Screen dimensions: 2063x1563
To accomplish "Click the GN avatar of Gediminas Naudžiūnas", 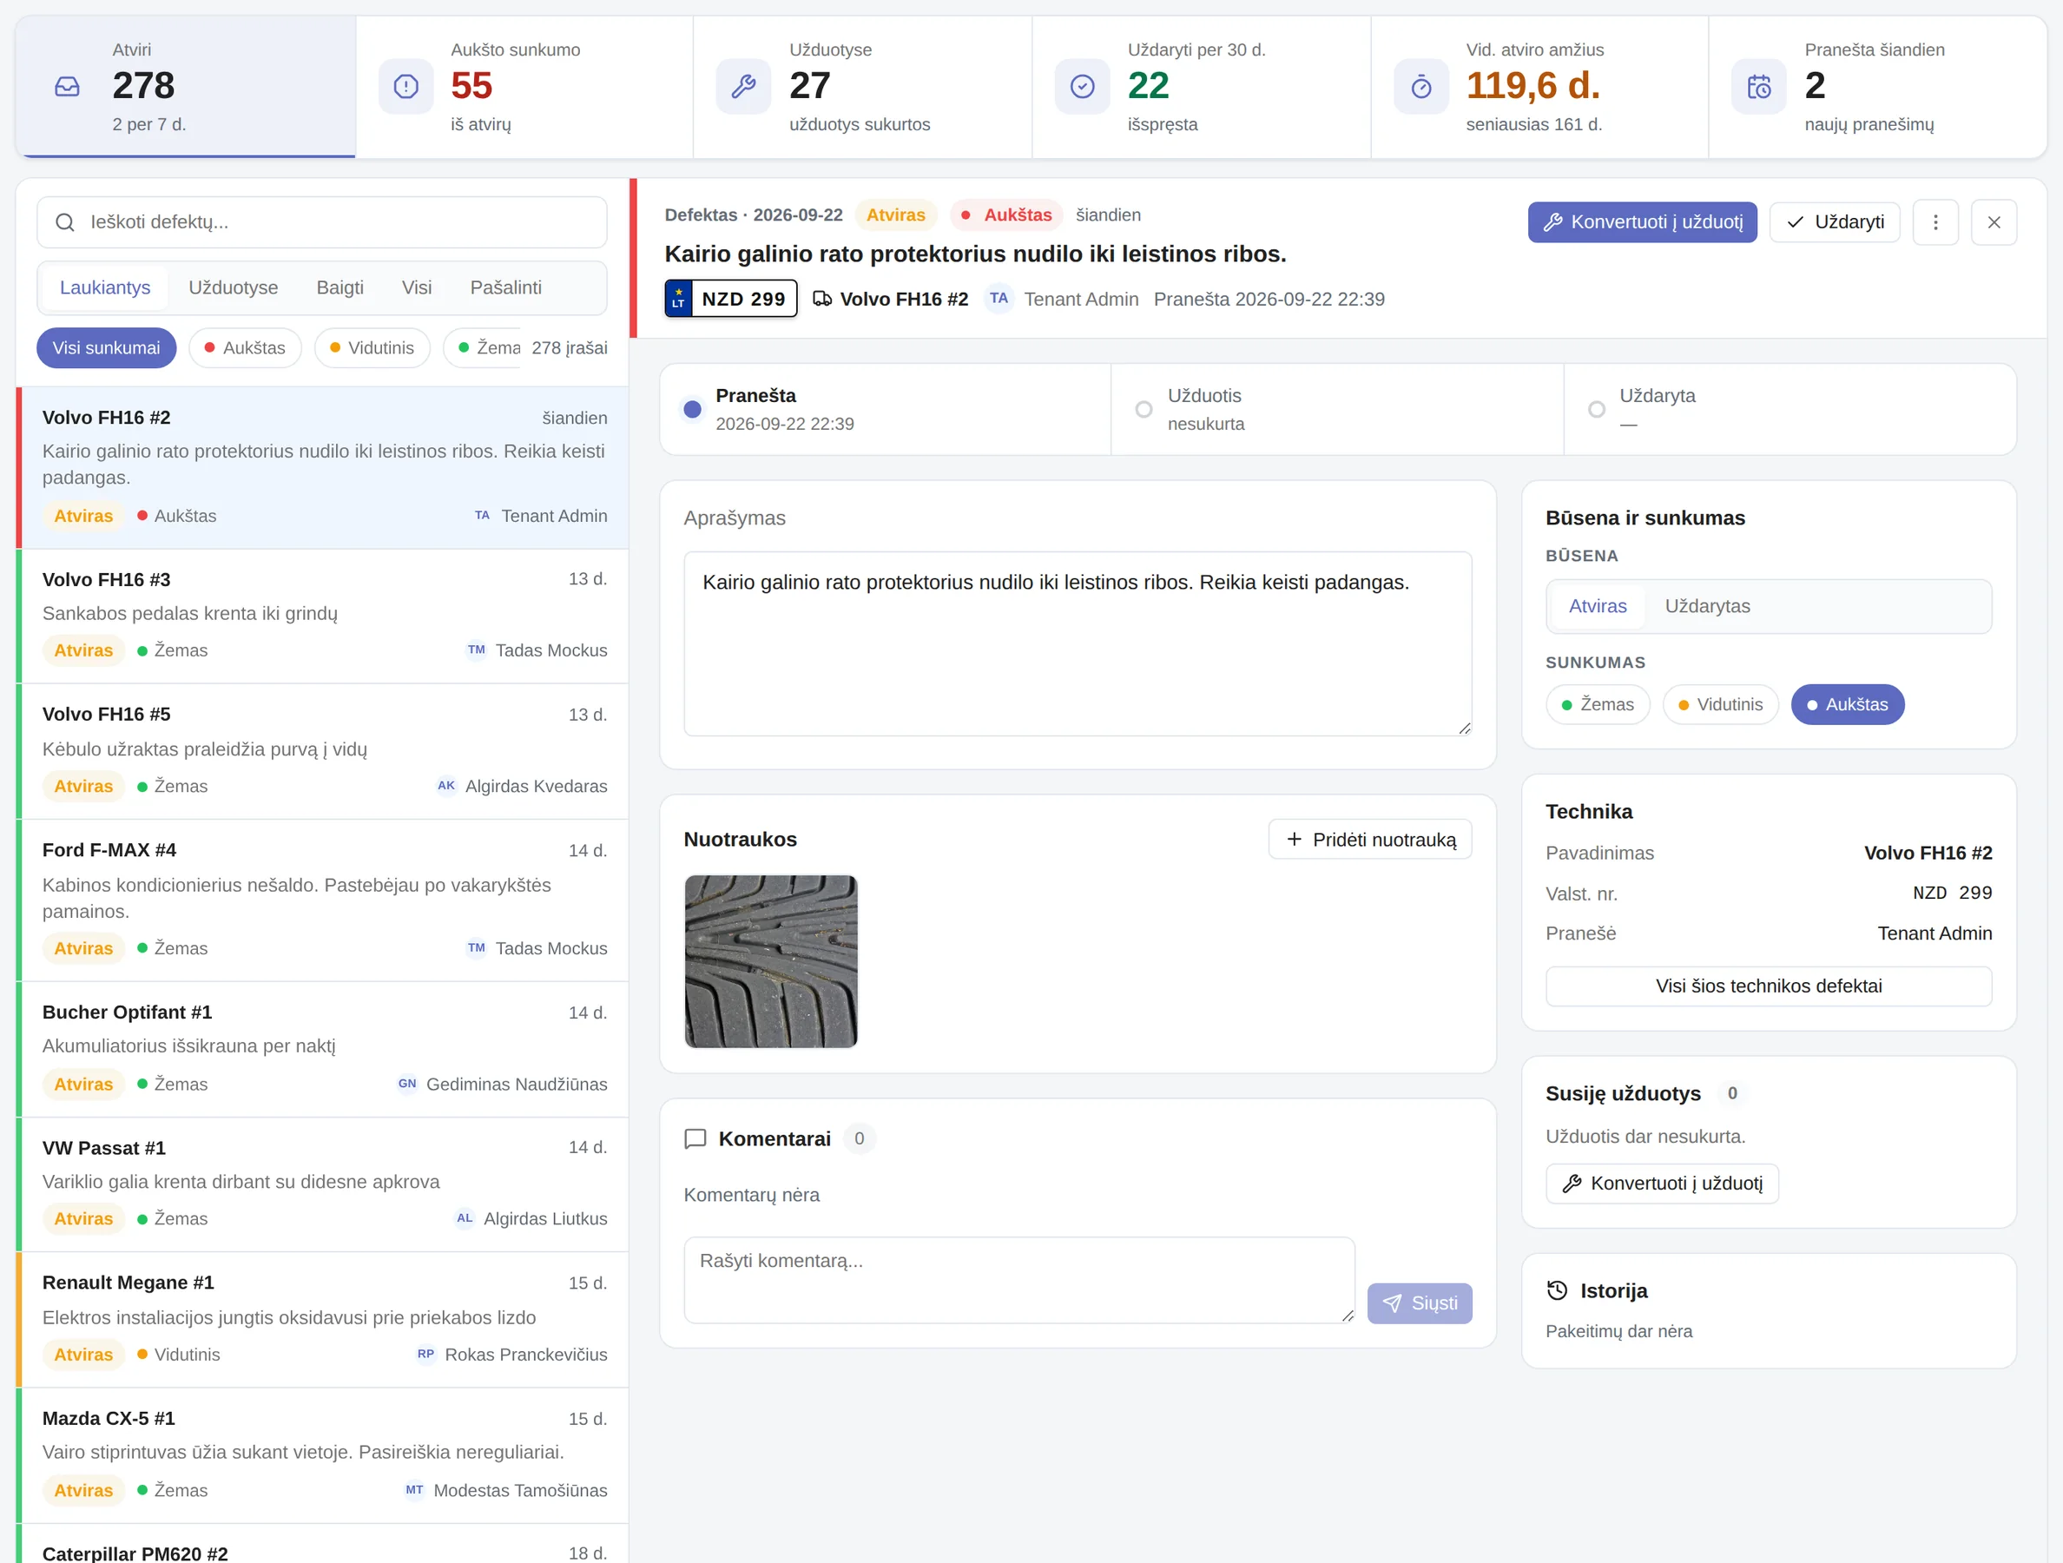I will point(407,1084).
